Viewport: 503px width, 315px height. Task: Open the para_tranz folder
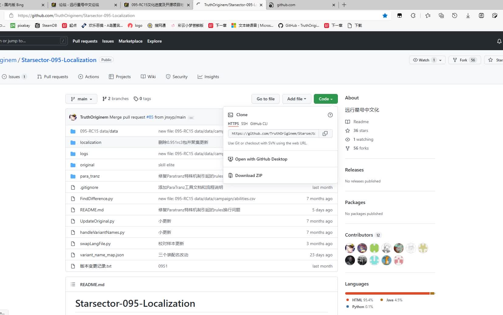click(x=90, y=176)
